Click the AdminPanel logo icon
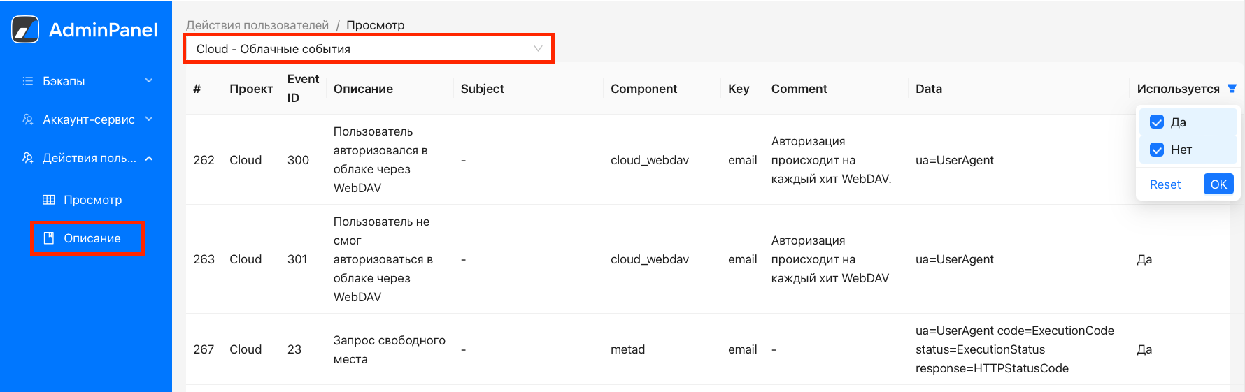Image resolution: width=1245 pixels, height=392 pixels. (x=26, y=30)
